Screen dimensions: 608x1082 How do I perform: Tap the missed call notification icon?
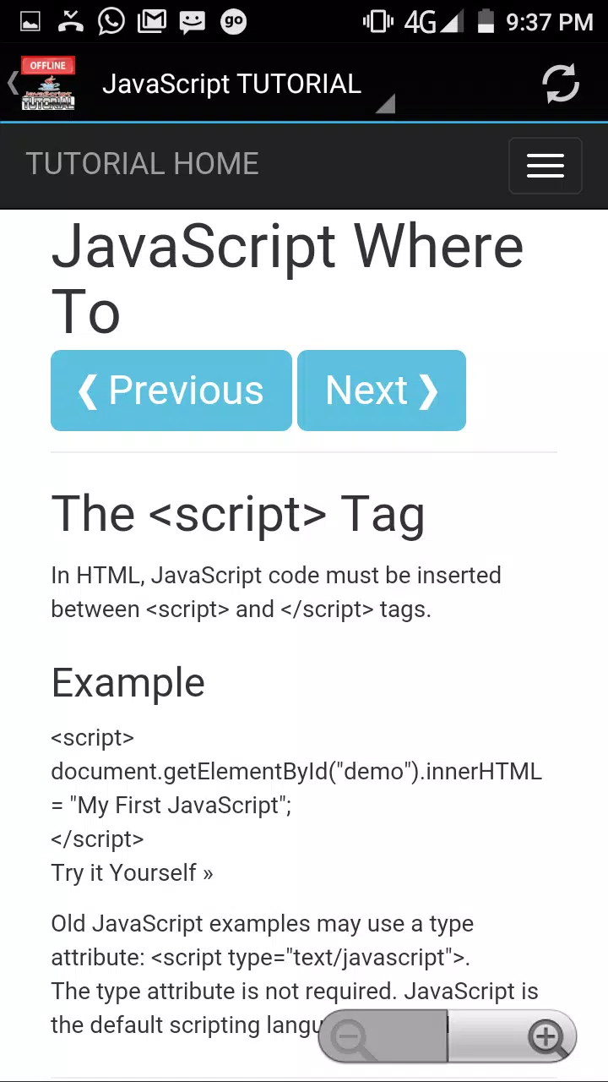pyautogui.click(x=70, y=21)
